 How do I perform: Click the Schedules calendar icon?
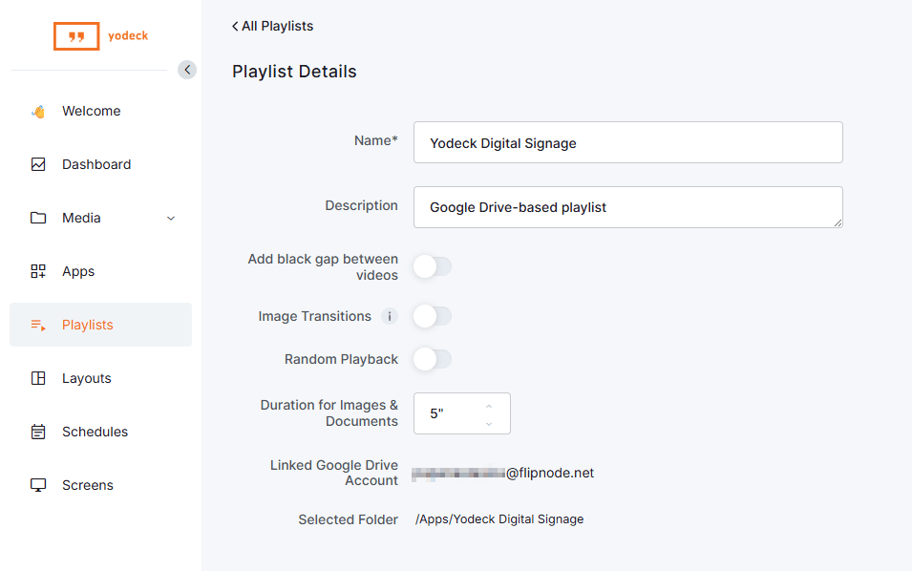coord(38,432)
